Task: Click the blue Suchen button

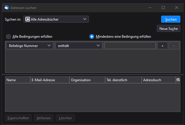Action: 170,19
